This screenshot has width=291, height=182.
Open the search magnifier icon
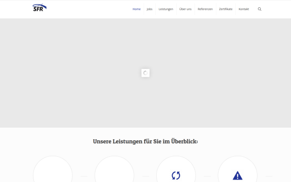click(x=259, y=9)
